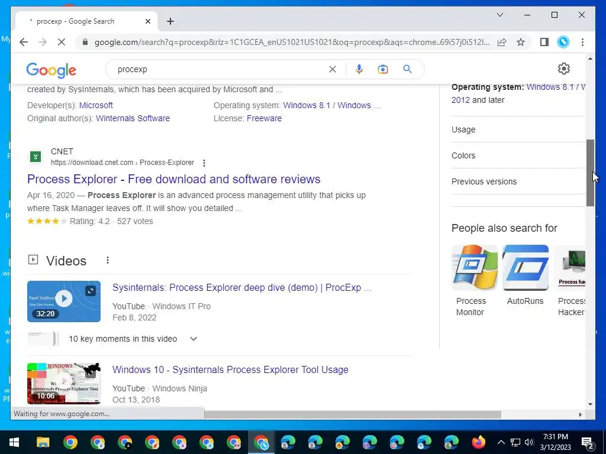This screenshot has height=454, width=606.
Task: Start voice search with microphone
Action: click(x=359, y=69)
